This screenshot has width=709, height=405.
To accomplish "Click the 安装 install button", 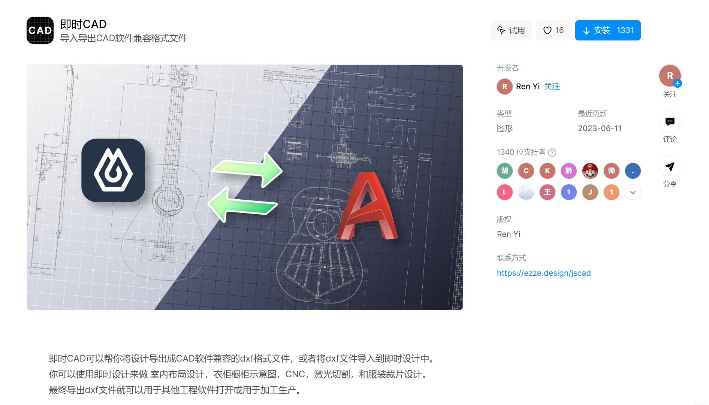I will pyautogui.click(x=607, y=30).
